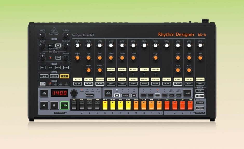This screenshot has width=244, height=149.
Task: Select the Bass Drum track
Action: (88, 84)
